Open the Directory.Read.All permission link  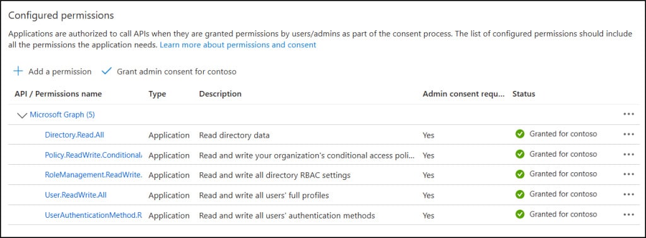[x=72, y=134]
